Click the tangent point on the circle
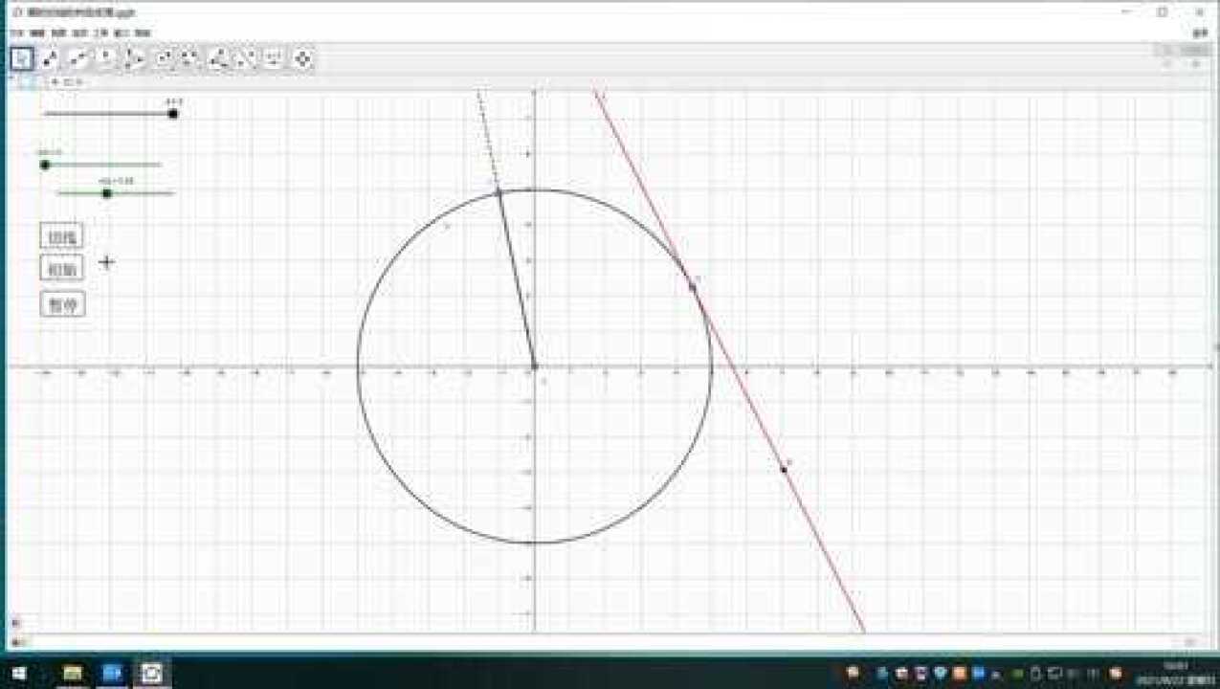The image size is (1220, 689). (693, 286)
